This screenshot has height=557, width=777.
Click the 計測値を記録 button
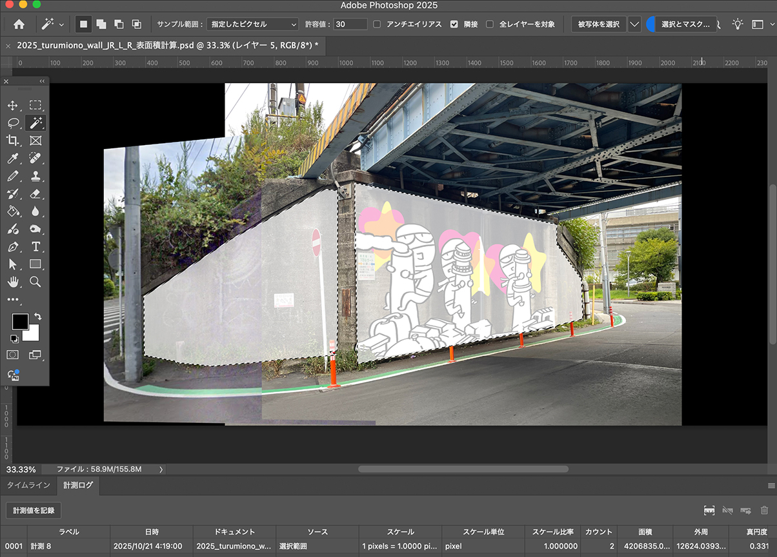coord(34,511)
